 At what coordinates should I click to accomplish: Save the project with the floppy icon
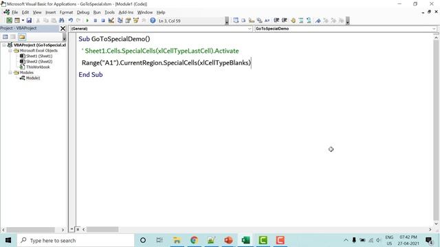(29, 21)
